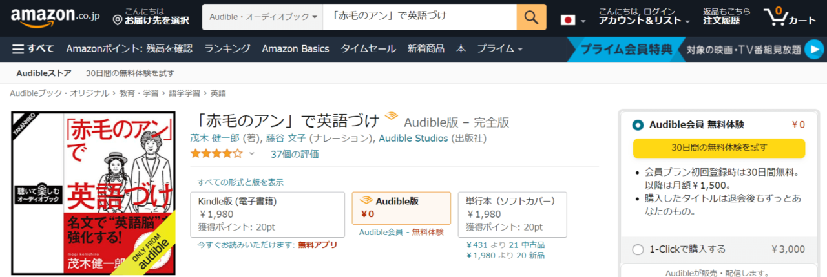Expand the rating breakdown chevron beside stars
The height and width of the screenshot is (277, 827).
point(252,154)
